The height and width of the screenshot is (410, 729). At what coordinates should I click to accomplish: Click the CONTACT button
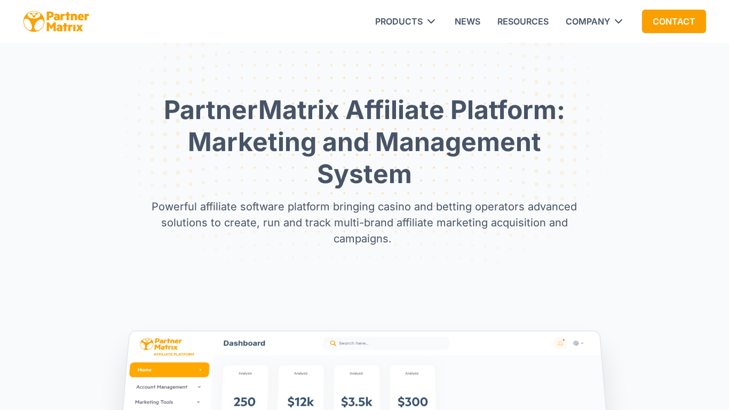[x=673, y=21]
